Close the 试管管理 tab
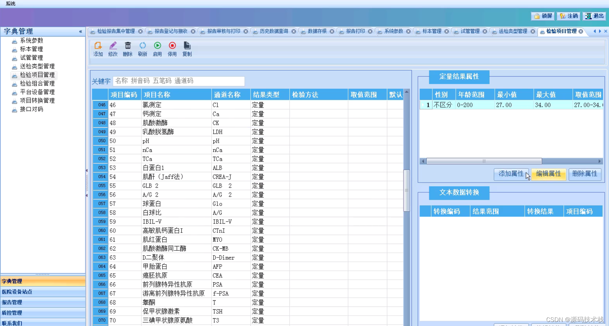Viewport: 609px width, 326px height. (x=485, y=31)
